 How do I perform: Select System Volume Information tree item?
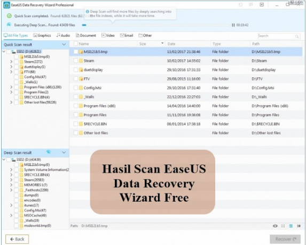(x=46, y=170)
